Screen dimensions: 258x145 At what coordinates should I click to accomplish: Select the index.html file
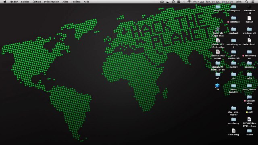[x=249, y=40]
